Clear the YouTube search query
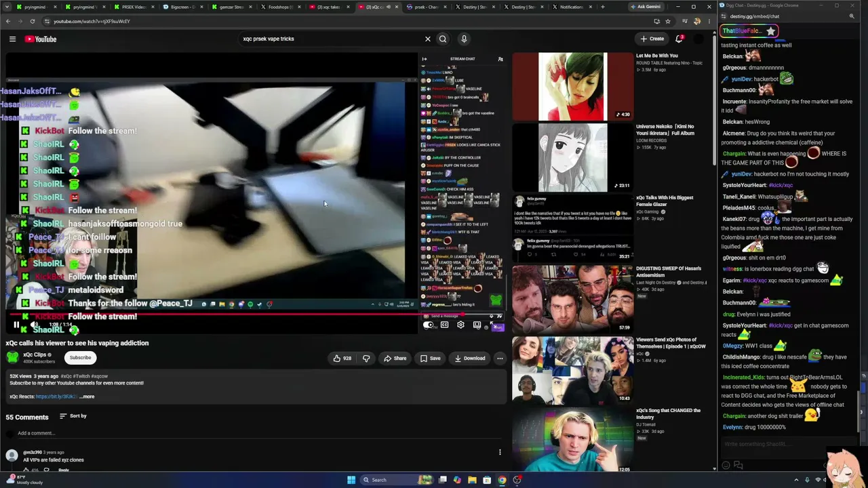Image resolution: width=868 pixels, height=488 pixels. [428, 39]
